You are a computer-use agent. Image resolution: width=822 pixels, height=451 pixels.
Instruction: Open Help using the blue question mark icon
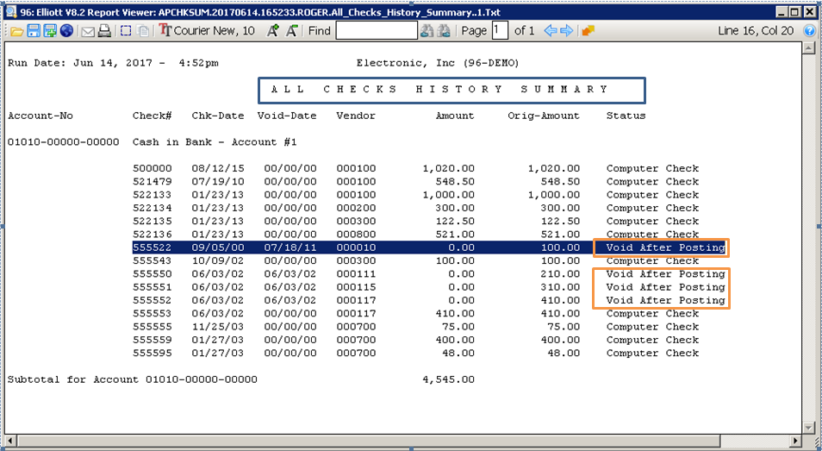point(809,31)
